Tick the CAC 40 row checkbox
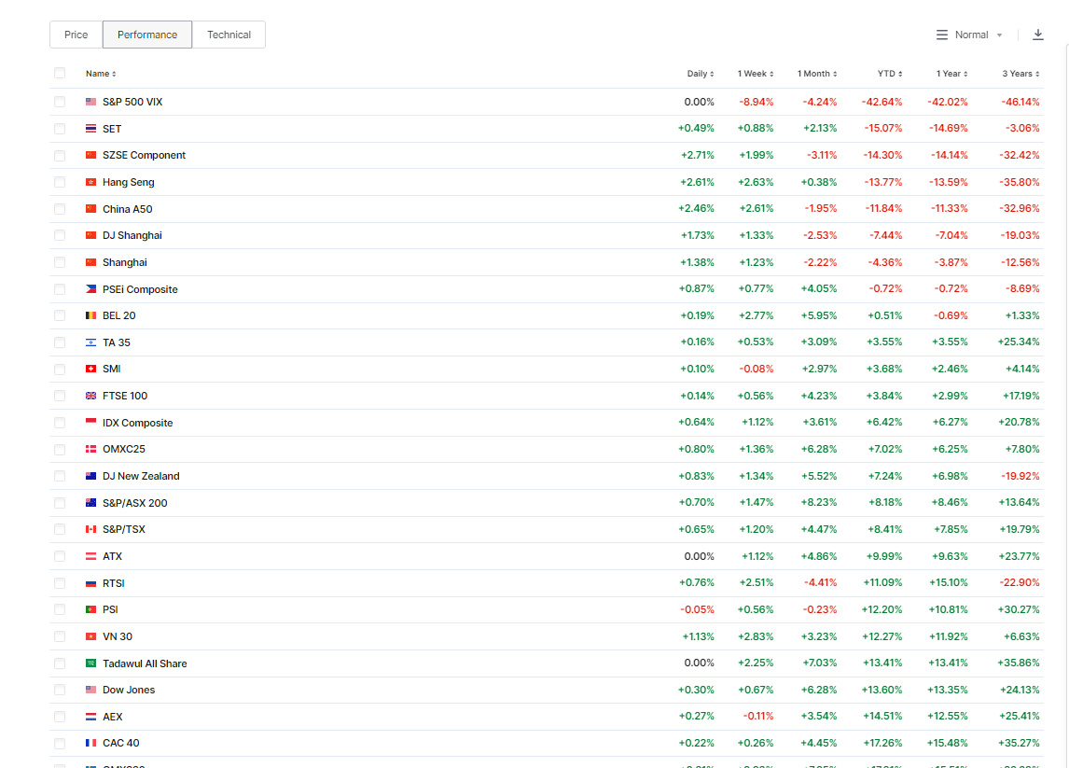The height and width of the screenshot is (768, 1069). [60, 744]
